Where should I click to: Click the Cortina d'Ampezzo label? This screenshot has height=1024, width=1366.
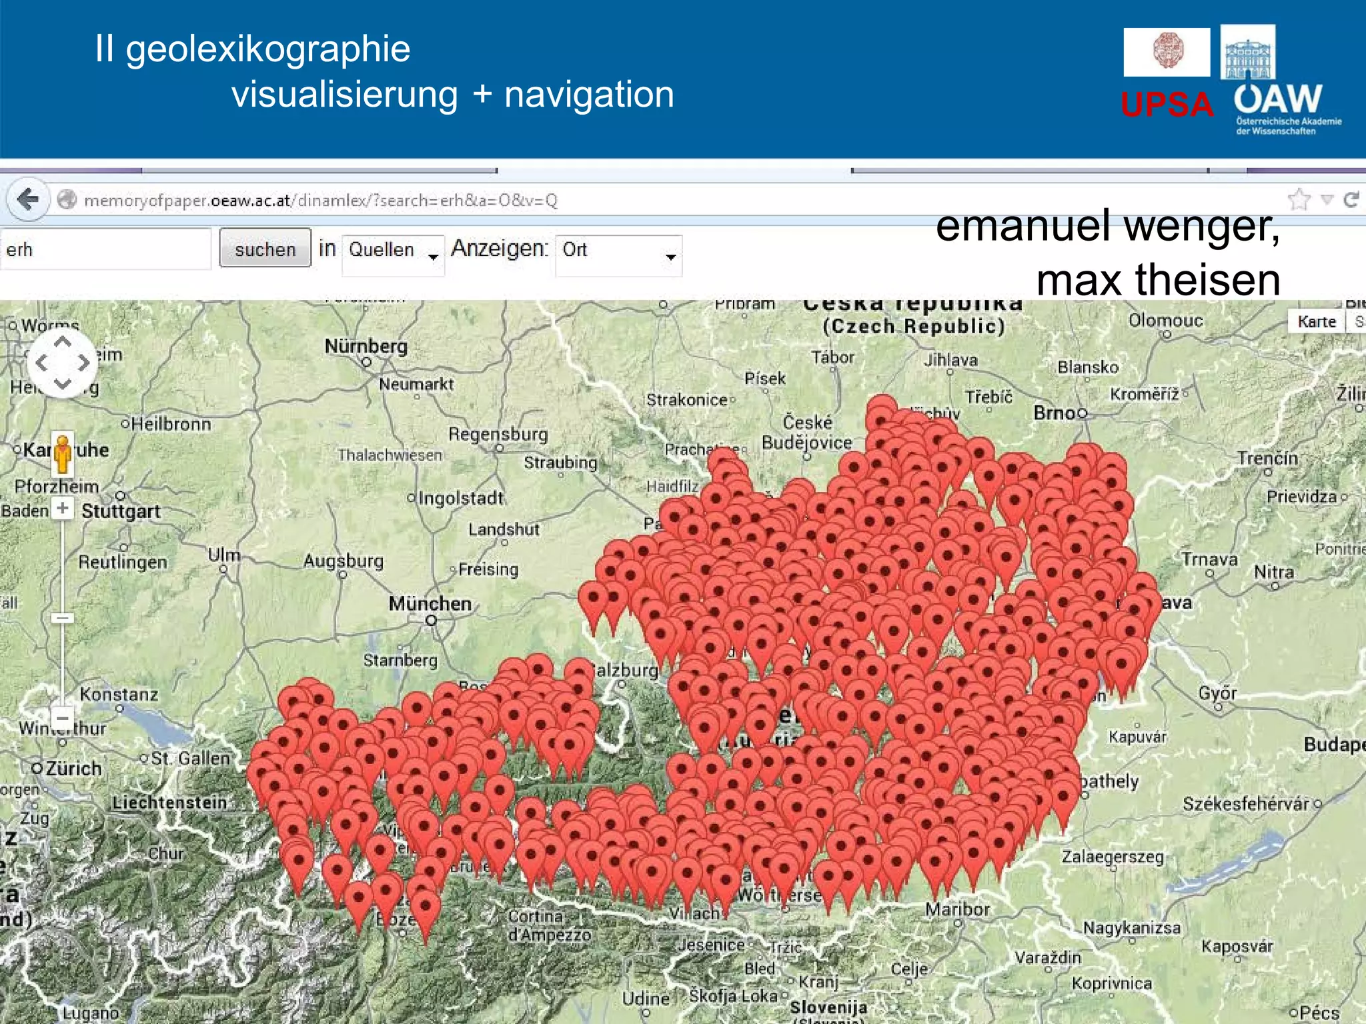[x=549, y=925]
